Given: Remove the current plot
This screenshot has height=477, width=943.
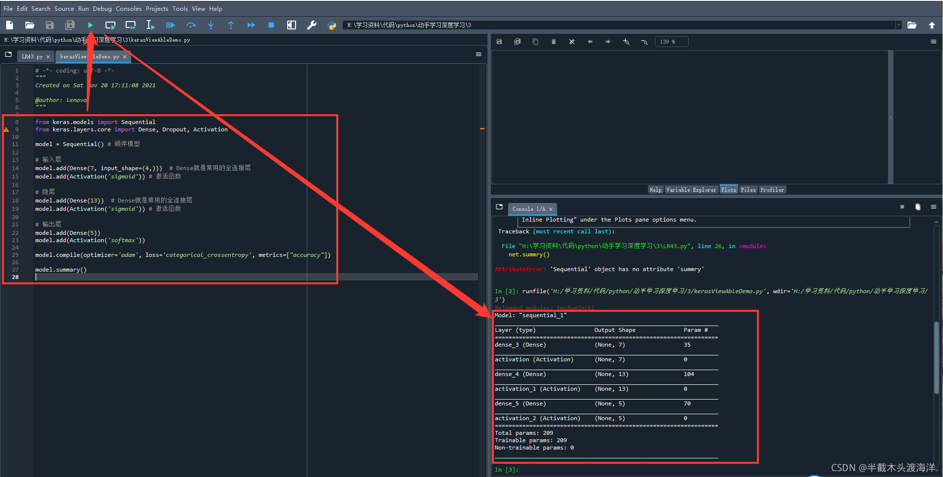Looking at the screenshot, I should coord(554,42).
